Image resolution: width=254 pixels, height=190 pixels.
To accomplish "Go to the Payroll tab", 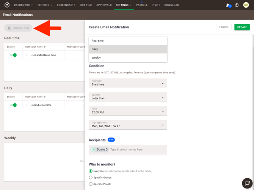I will 142,5.
